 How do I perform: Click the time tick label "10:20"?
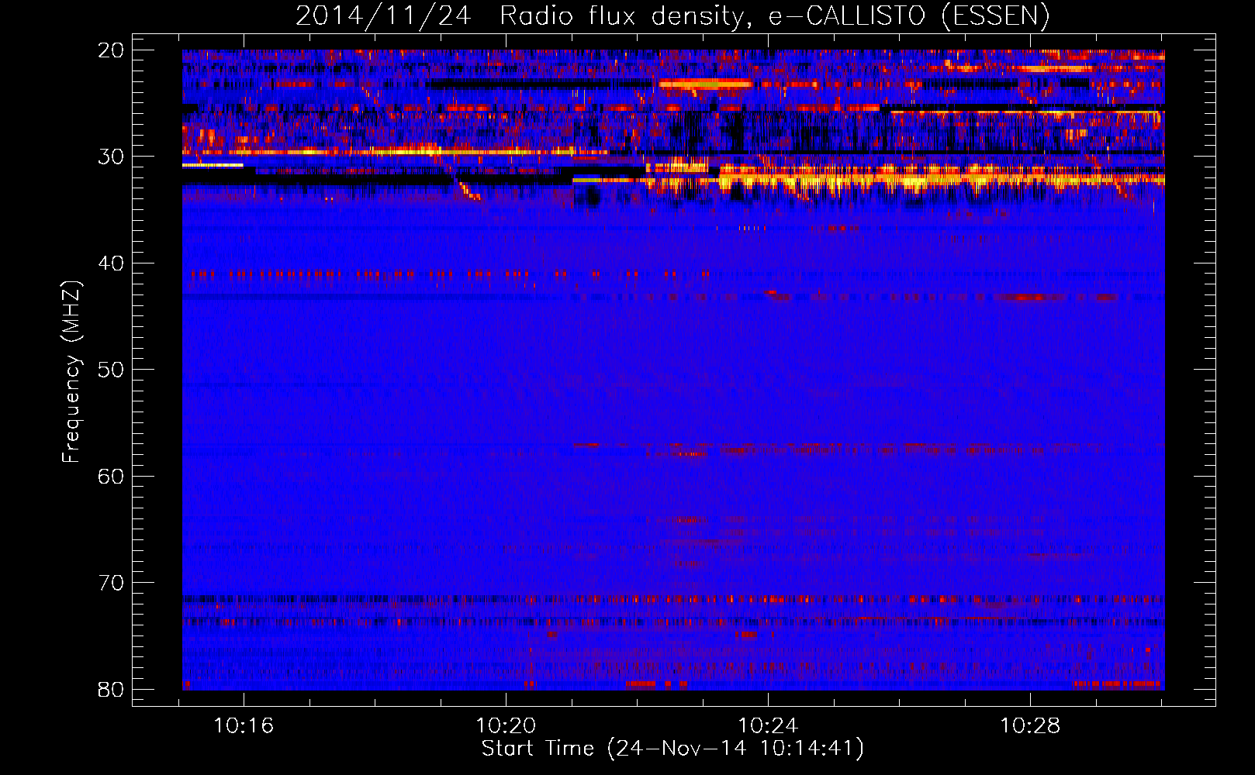tap(506, 726)
